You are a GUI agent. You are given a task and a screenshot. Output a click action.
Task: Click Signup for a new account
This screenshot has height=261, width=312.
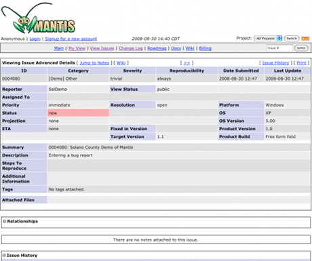(x=71, y=39)
